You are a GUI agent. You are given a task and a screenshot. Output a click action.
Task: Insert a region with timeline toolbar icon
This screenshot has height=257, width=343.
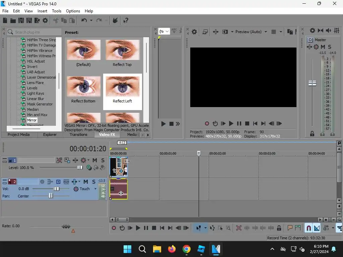click(298, 228)
